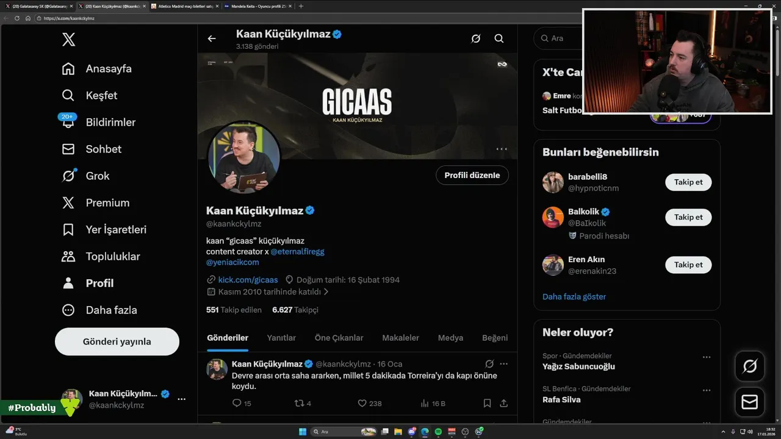This screenshot has width=781, height=439.
Task: Bookmark the Torreira post
Action: click(x=487, y=403)
